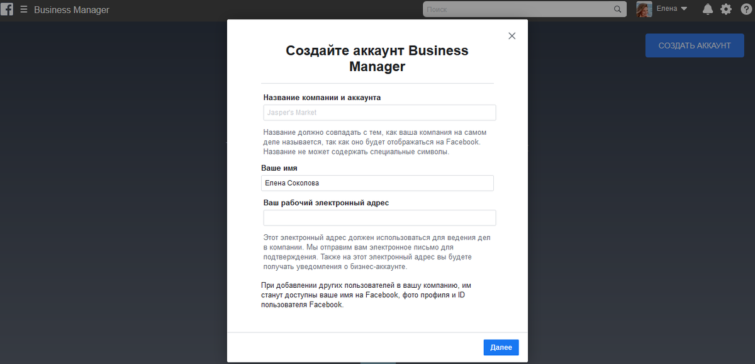Open the hamburger menu next to Business Manager
The height and width of the screenshot is (364, 755).
click(x=24, y=10)
